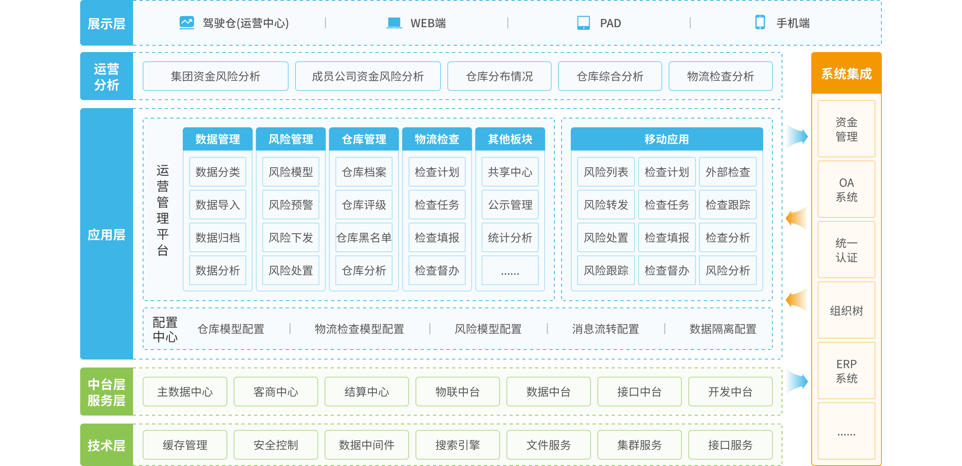Image resolution: width=962 pixels, height=466 pixels.
Task: Click the orange arrow beside 组织树 box
Action: (797, 299)
